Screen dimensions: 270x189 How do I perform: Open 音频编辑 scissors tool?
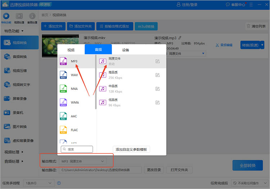[x=224, y=45]
